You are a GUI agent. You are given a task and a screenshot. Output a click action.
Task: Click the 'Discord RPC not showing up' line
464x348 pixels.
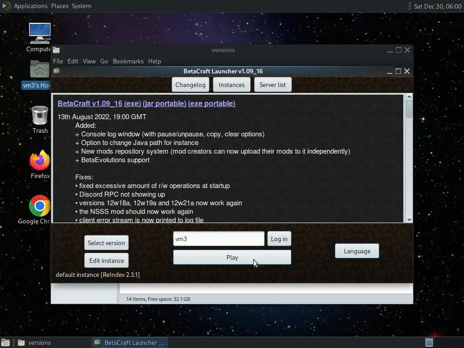(120, 194)
